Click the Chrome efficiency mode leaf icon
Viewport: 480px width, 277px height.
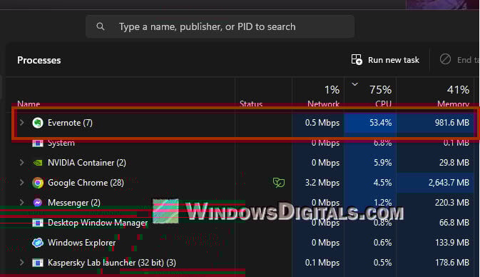279,183
